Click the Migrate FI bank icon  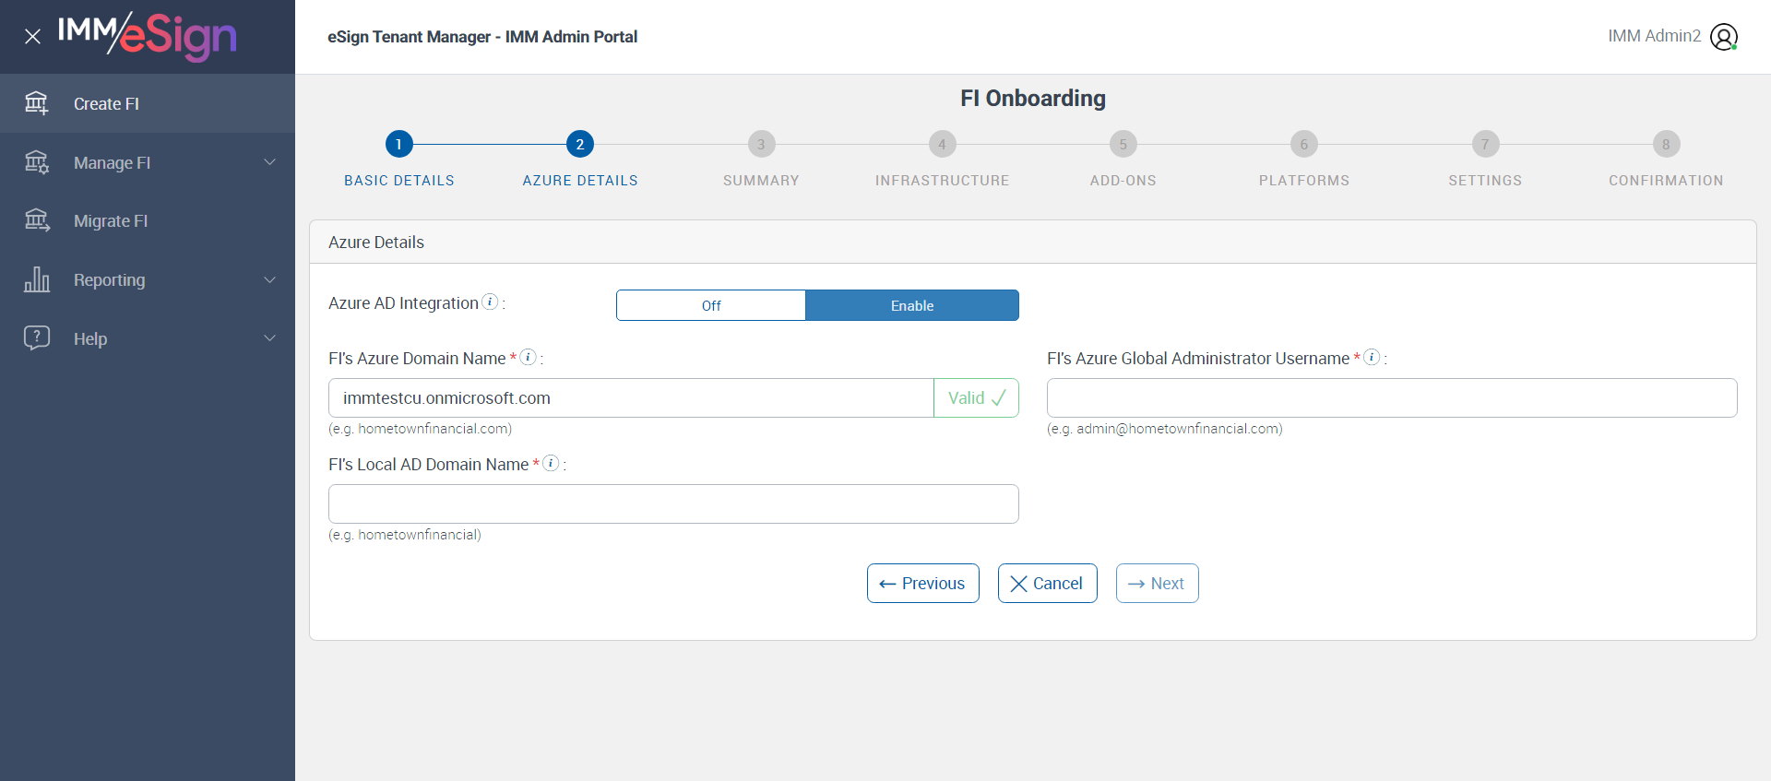click(x=37, y=220)
